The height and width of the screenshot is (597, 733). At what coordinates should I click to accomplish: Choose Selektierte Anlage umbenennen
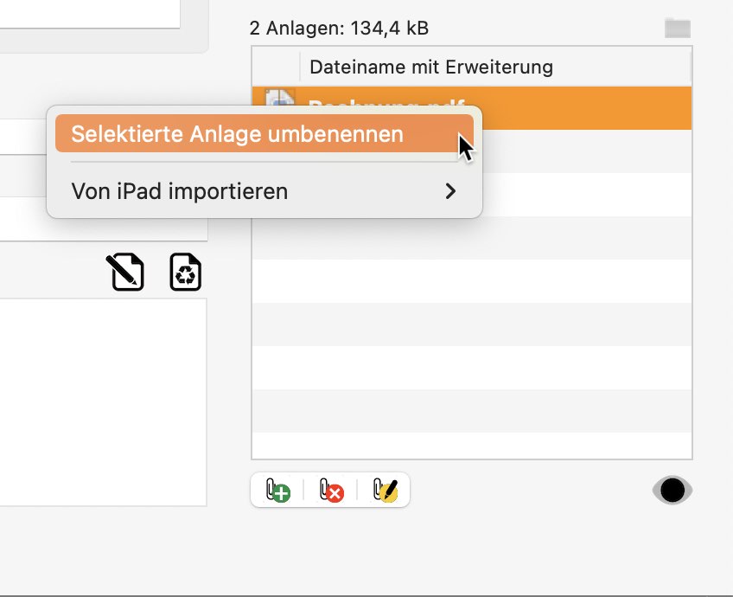(237, 135)
